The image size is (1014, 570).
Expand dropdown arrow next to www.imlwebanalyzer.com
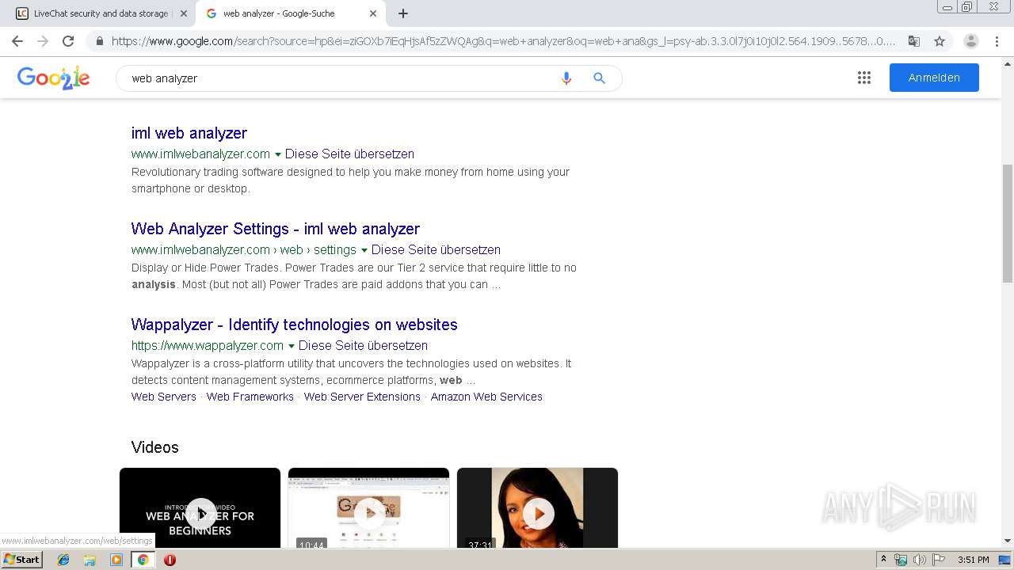[277, 154]
